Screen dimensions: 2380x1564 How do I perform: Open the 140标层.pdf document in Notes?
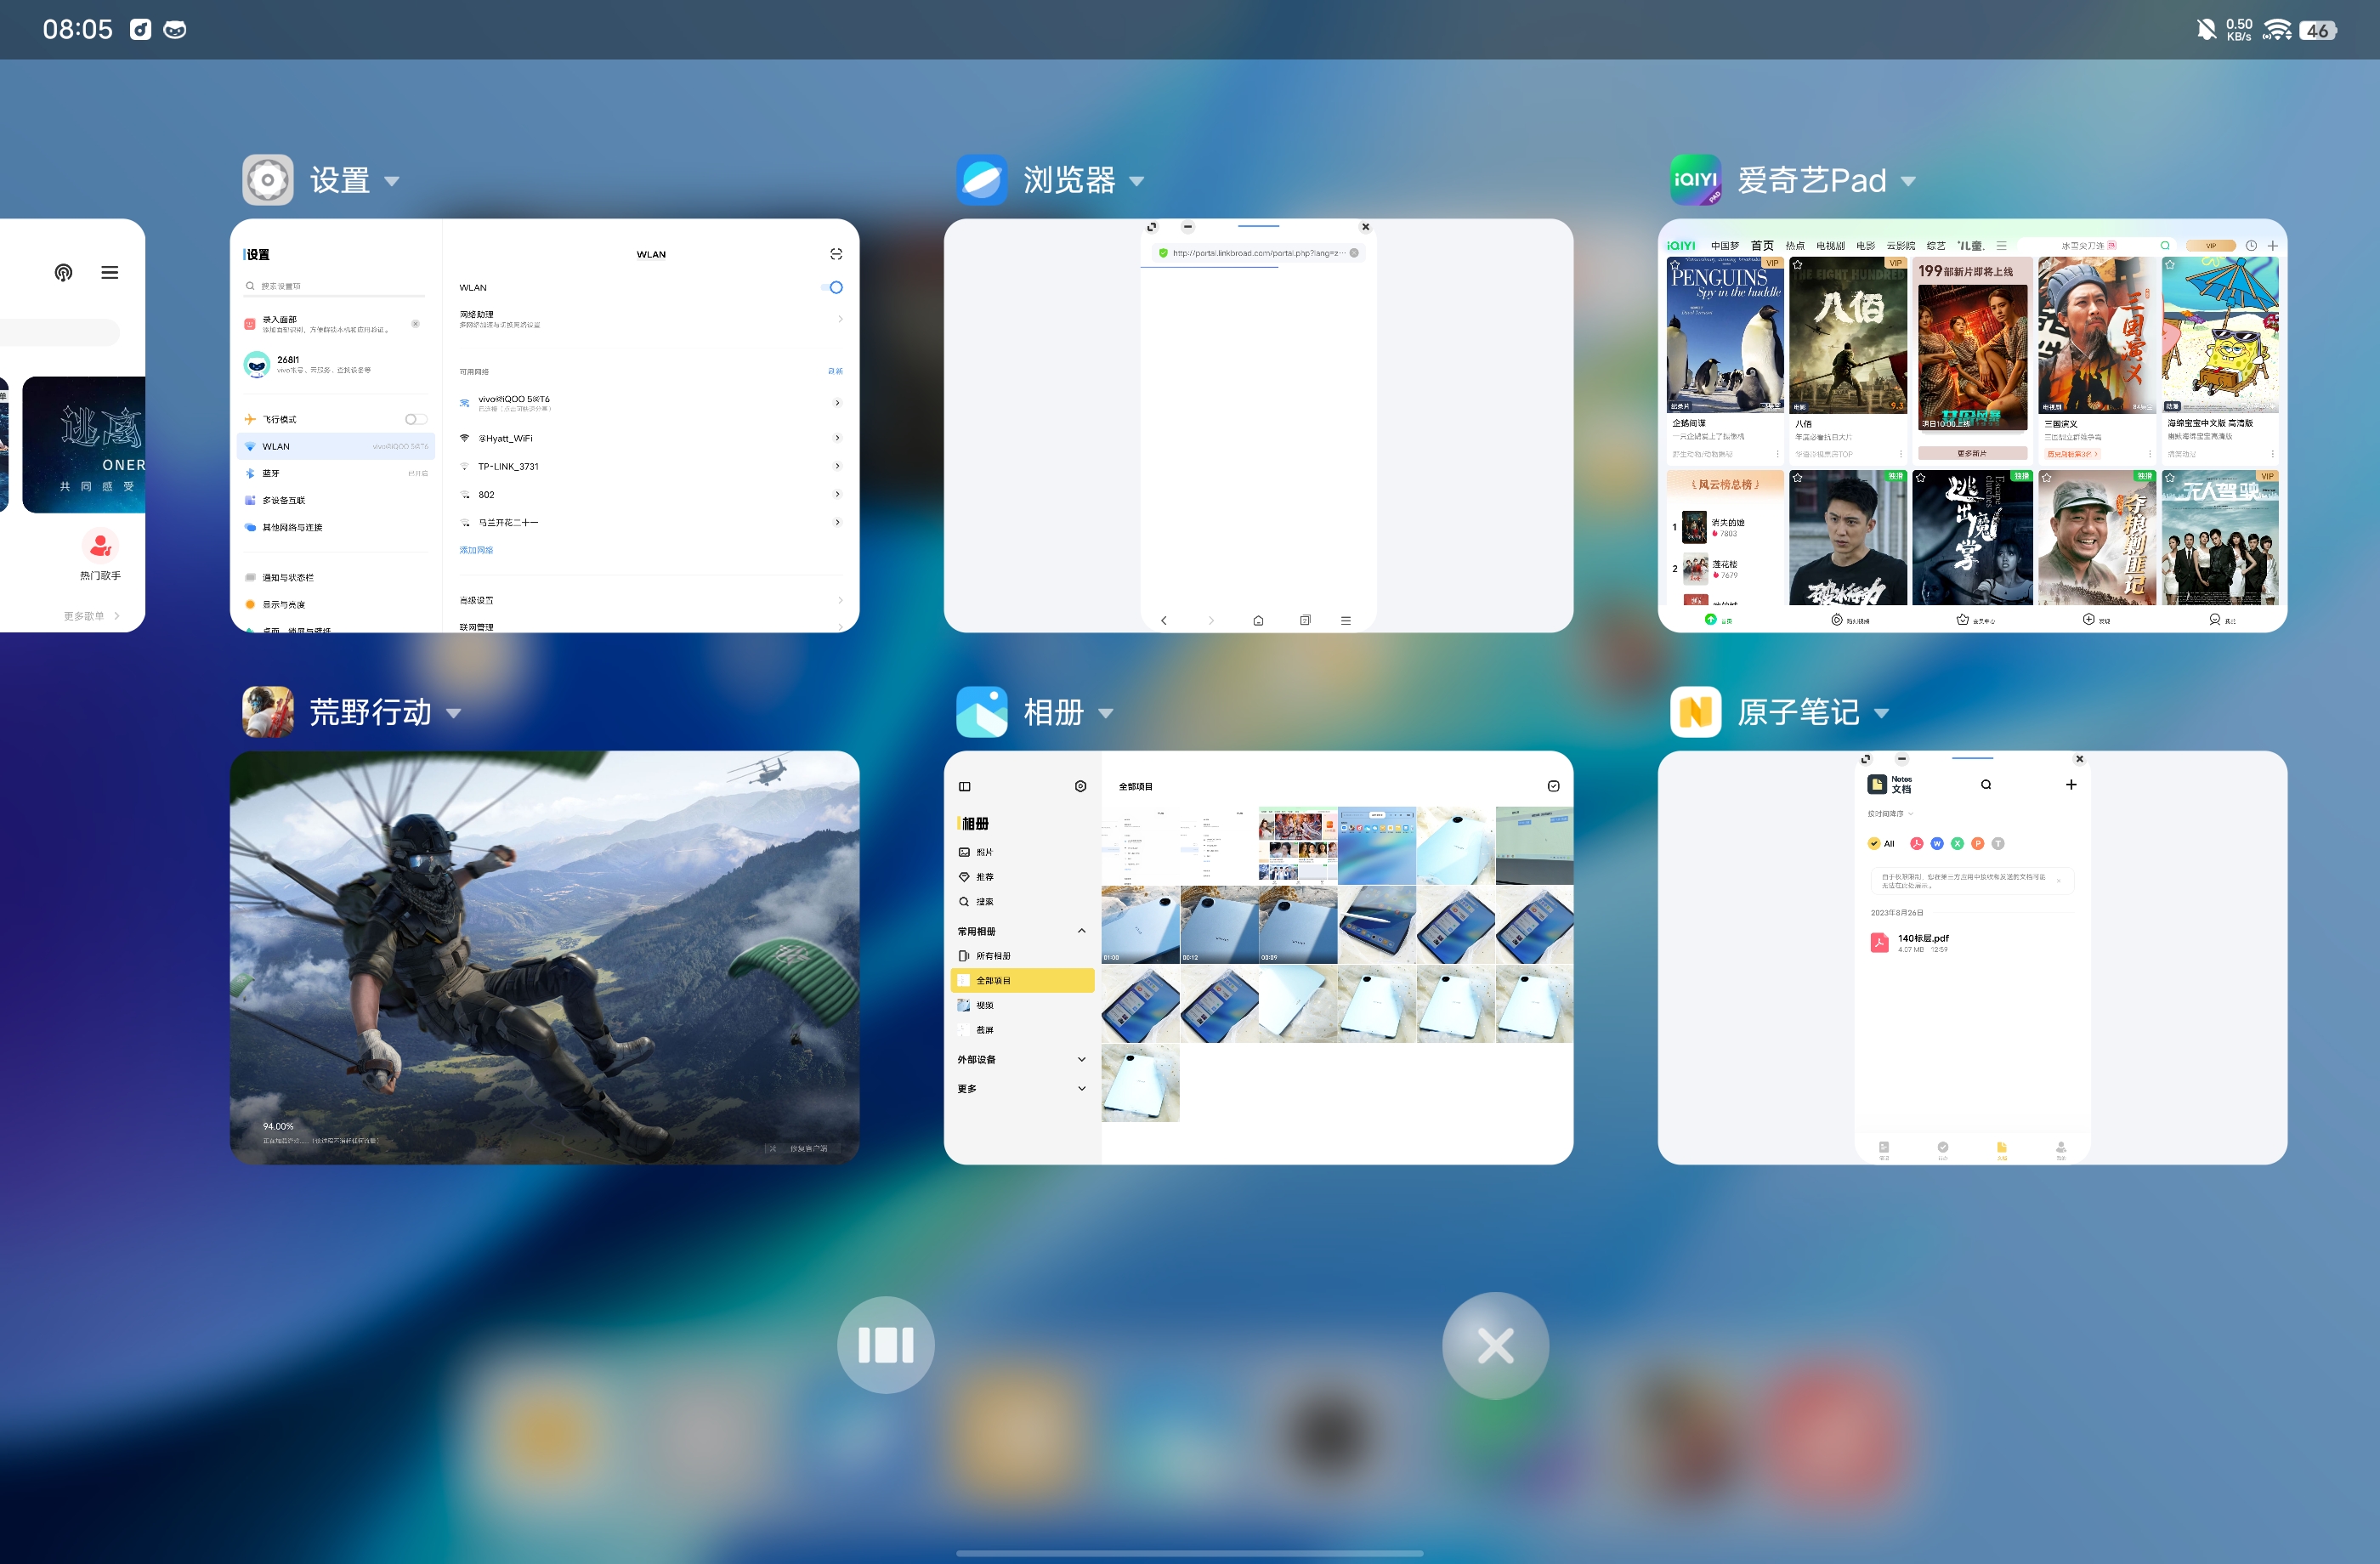1971,943
